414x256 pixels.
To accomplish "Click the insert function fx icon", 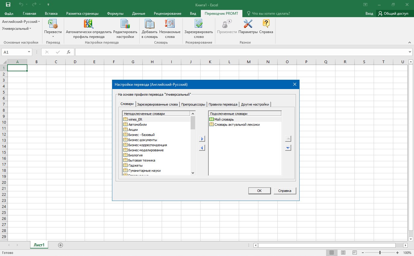I will pos(69,52).
